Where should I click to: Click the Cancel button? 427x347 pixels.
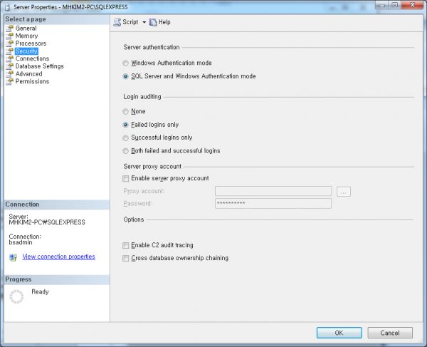click(389, 332)
